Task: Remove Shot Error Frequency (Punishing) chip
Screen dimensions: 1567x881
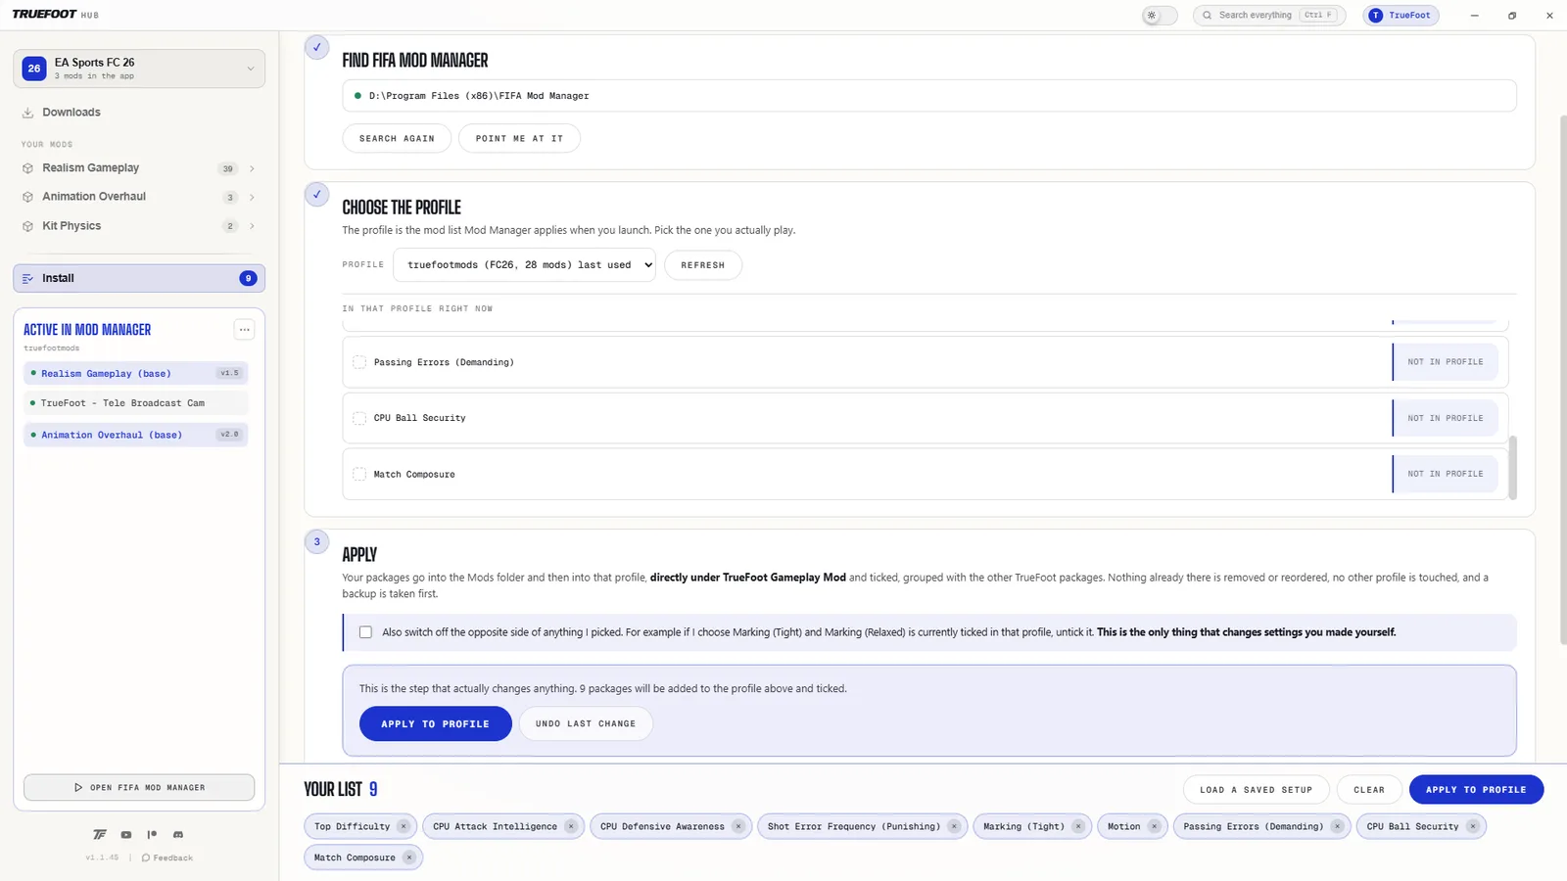Action: (x=954, y=826)
